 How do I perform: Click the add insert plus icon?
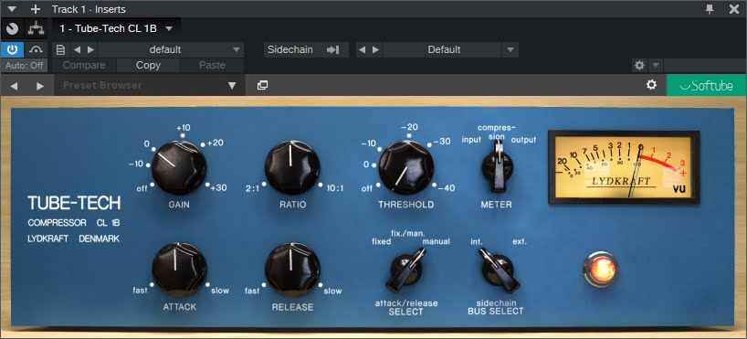point(36,9)
